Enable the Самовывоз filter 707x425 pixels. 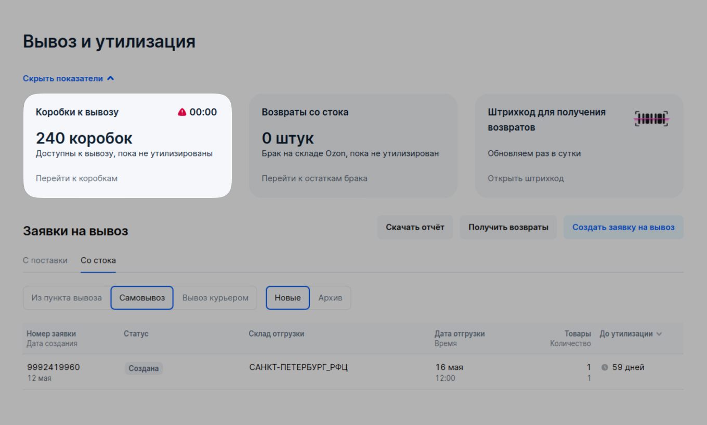(x=141, y=298)
